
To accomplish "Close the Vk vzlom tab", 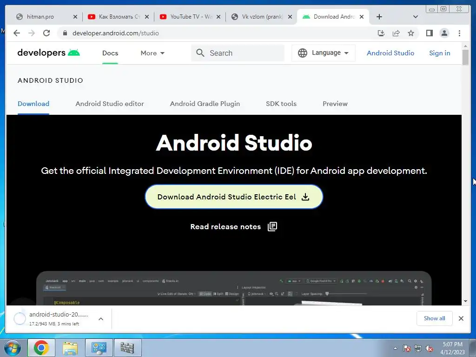I will (290, 17).
